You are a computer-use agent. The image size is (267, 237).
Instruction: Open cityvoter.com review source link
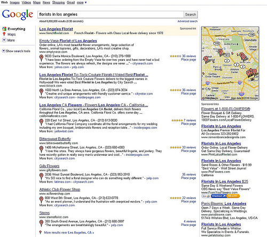pyautogui.click(x=144, y=93)
